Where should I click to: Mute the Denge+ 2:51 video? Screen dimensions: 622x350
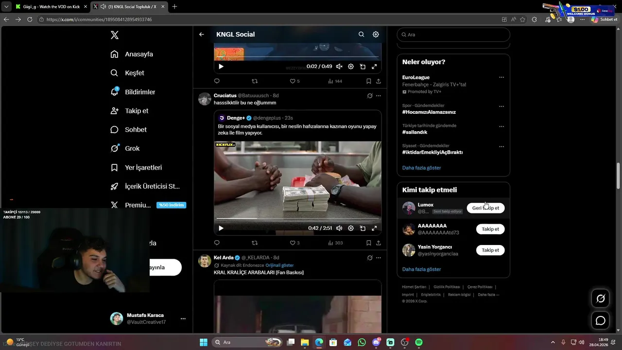click(339, 228)
